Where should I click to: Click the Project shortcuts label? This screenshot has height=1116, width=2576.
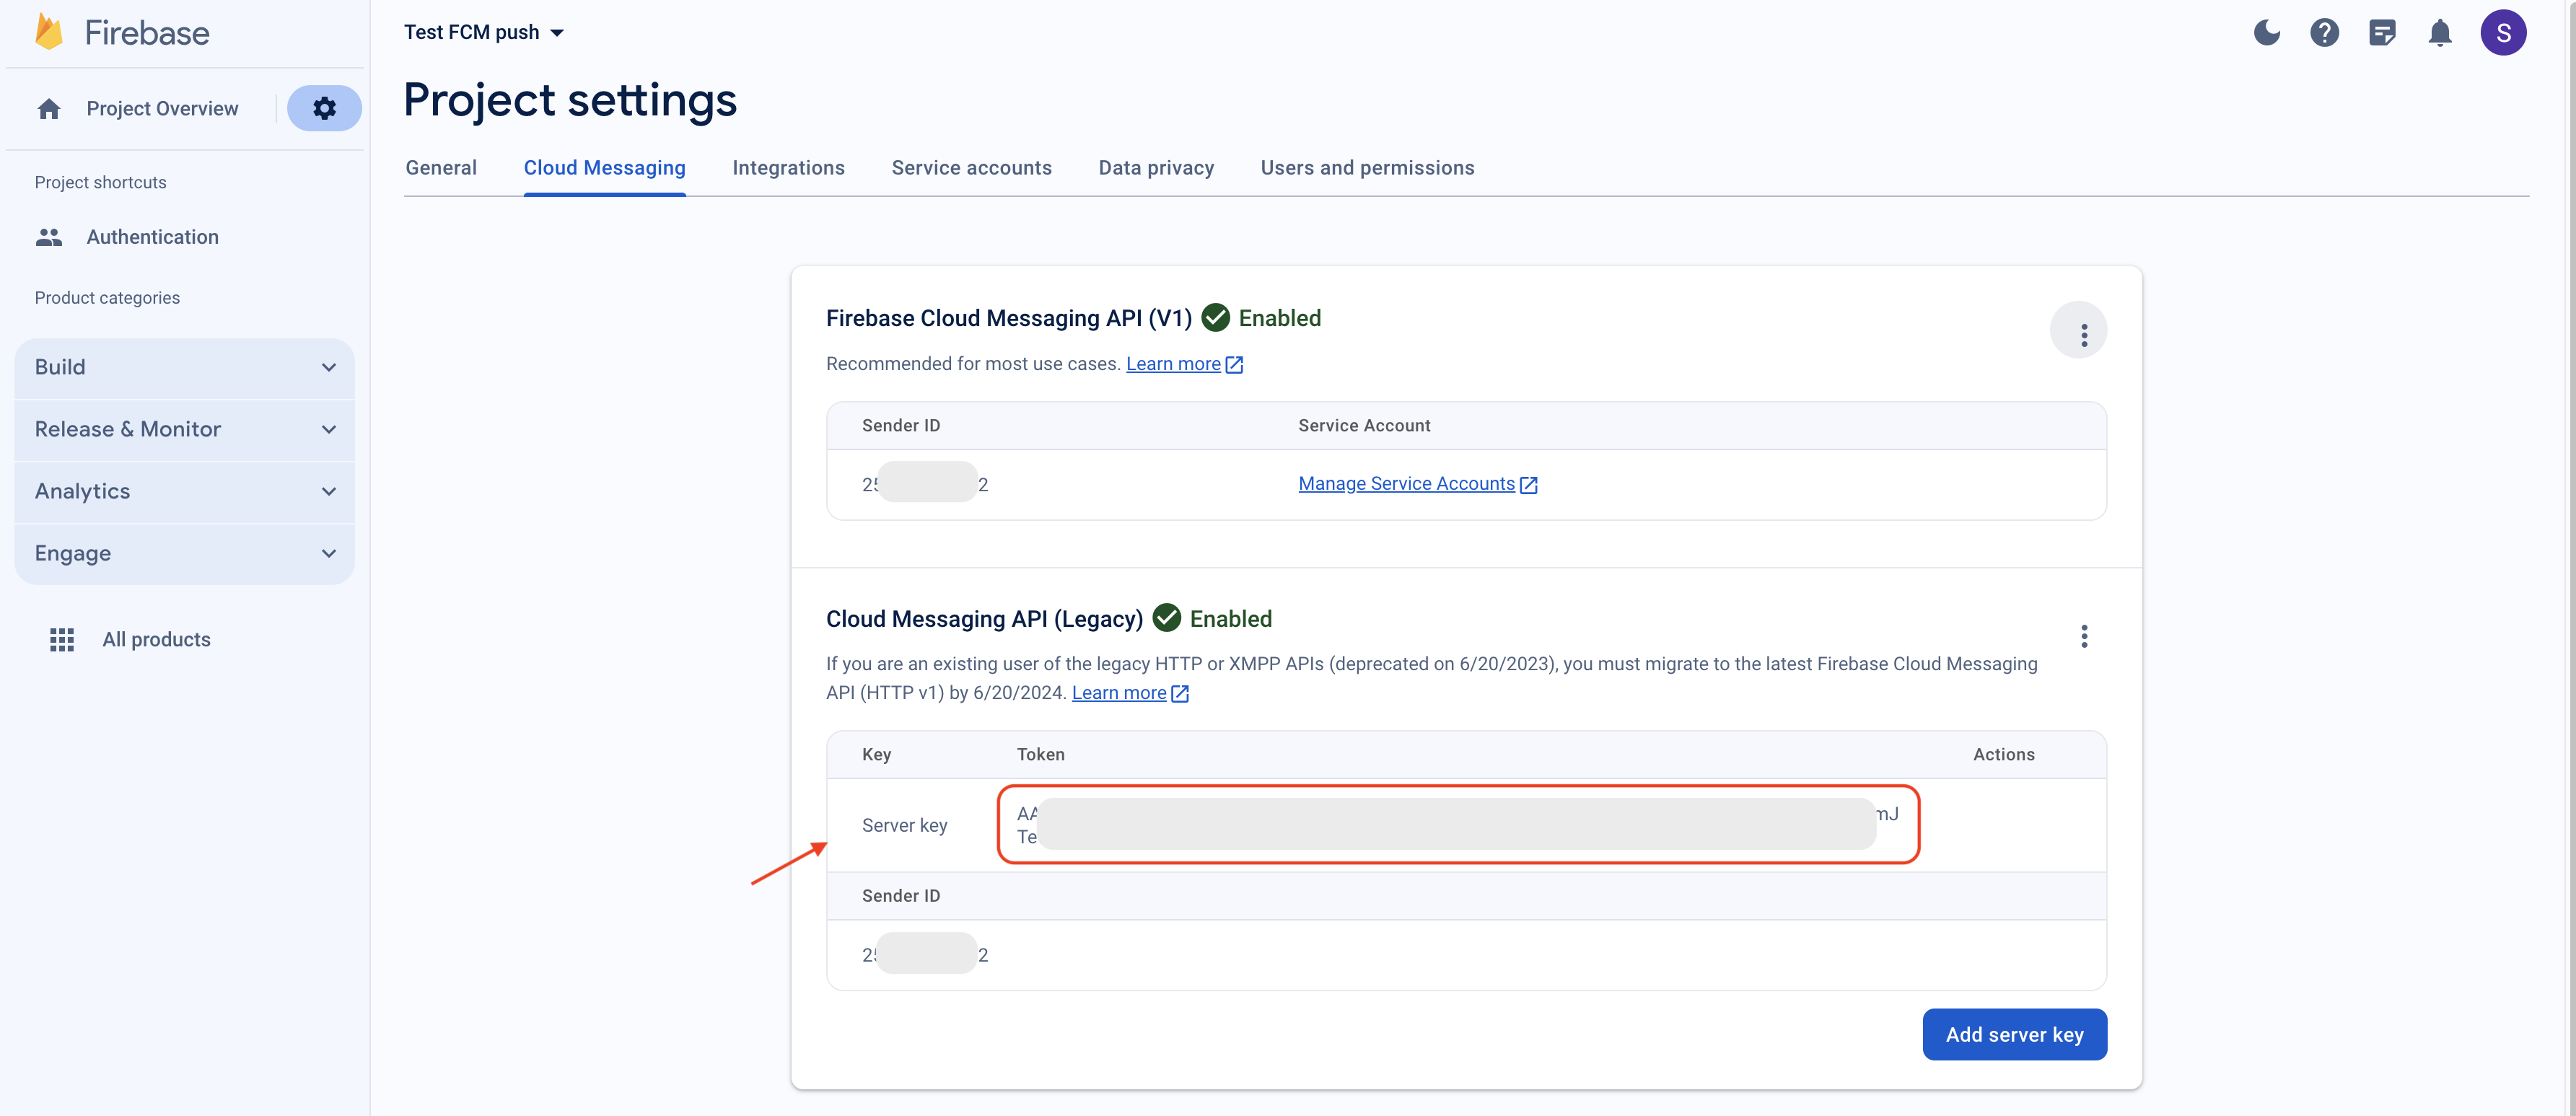[100, 183]
